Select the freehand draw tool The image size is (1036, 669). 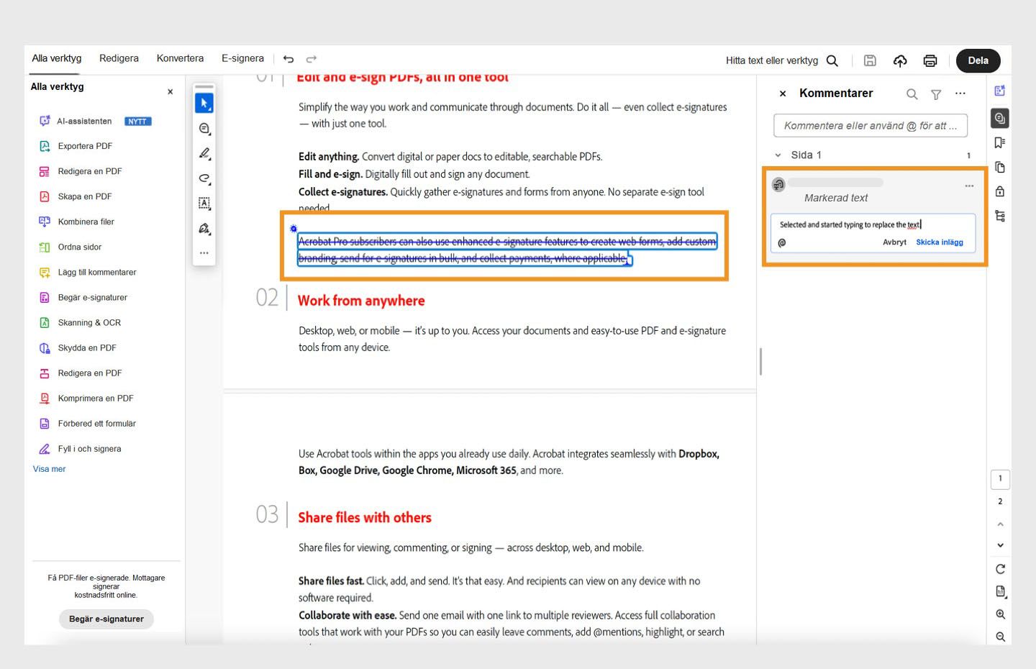point(204,178)
